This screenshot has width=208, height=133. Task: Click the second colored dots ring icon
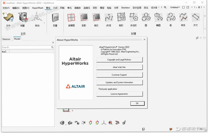pyautogui.click(x=97, y=123)
